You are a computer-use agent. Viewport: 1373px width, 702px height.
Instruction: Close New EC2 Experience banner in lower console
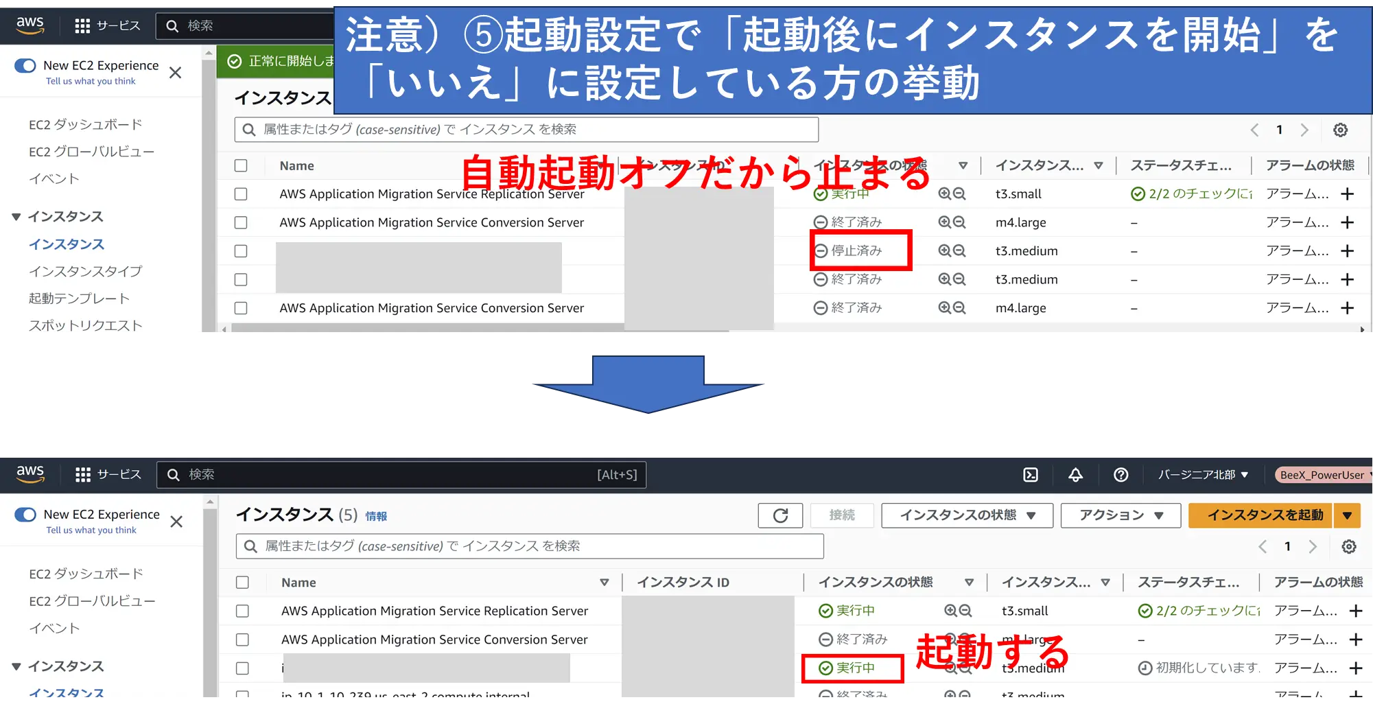tap(176, 522)
